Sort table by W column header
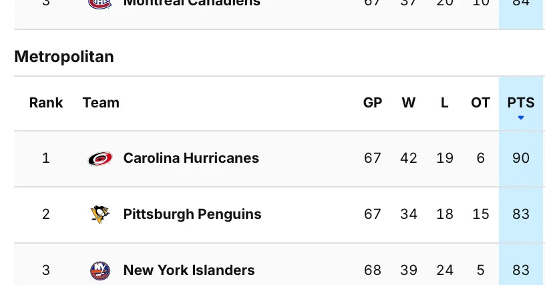Screen dimensions: 545x285 click(x=409, y=103)
